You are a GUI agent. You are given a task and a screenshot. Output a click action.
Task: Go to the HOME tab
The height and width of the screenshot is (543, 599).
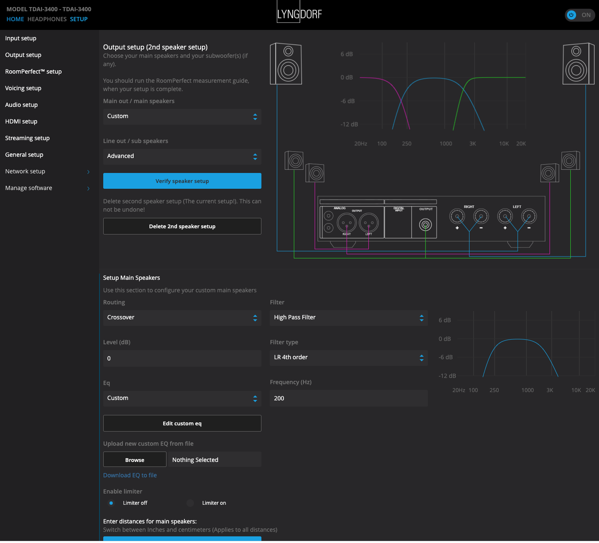[15, 19]
